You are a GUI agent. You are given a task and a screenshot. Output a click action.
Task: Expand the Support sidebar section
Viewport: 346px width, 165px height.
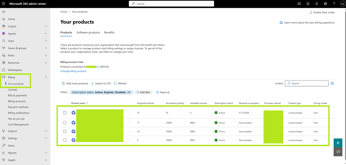(x=46, y=131)
